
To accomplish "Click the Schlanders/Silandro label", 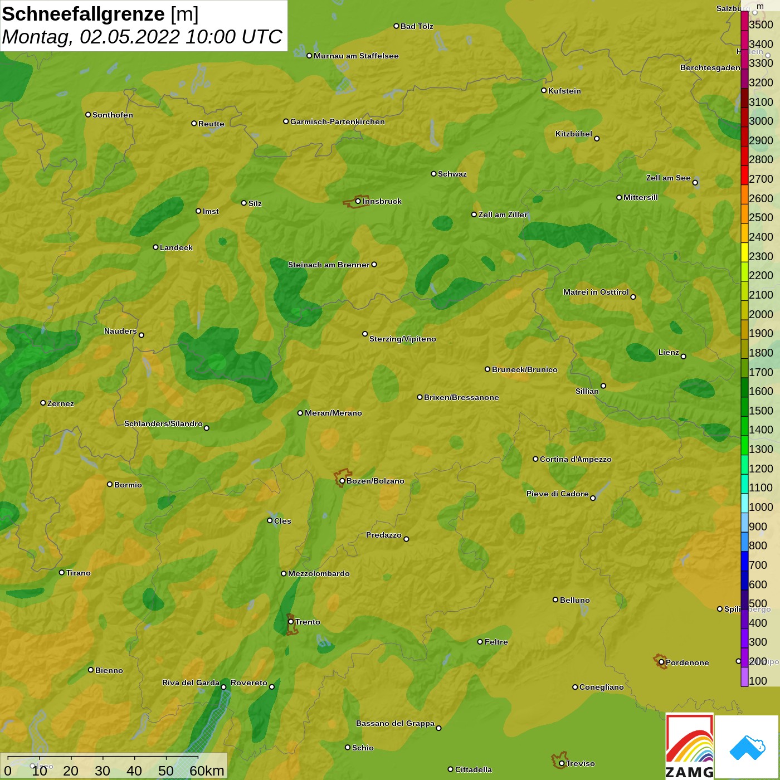I will 163,423.
